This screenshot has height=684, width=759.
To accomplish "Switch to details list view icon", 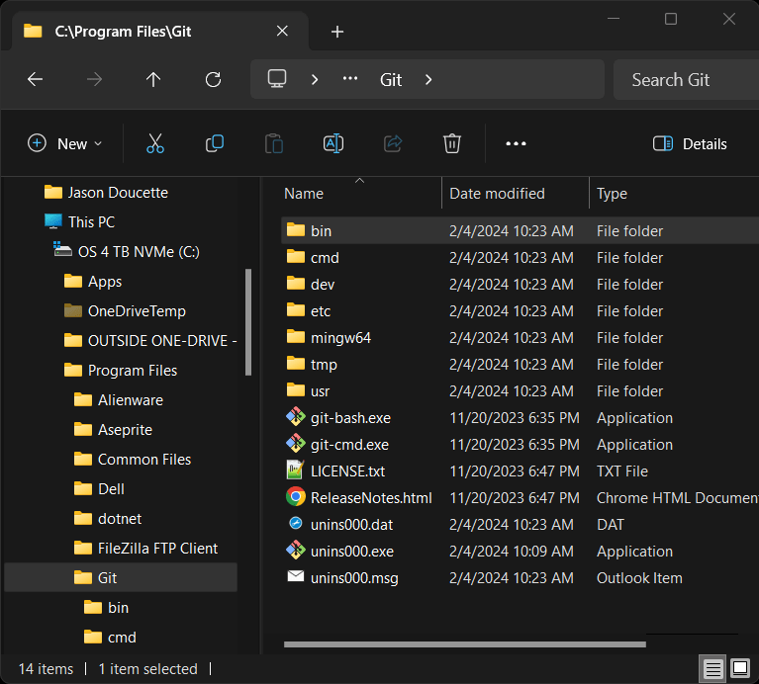I will (712, 669).
